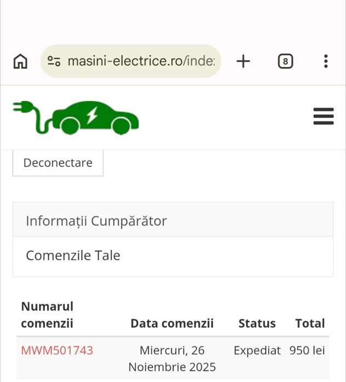Select Comenzile Tale menu item
The height and width of the screenshot is (382, 346).
point(73,256)
